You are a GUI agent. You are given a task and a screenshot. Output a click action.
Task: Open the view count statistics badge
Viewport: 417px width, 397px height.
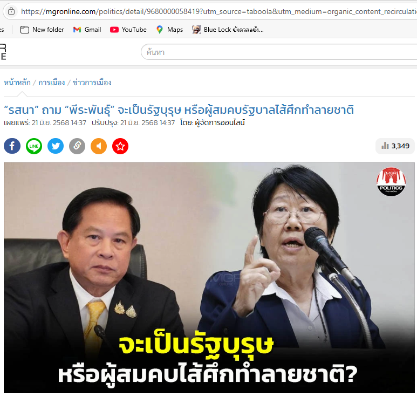395,146
